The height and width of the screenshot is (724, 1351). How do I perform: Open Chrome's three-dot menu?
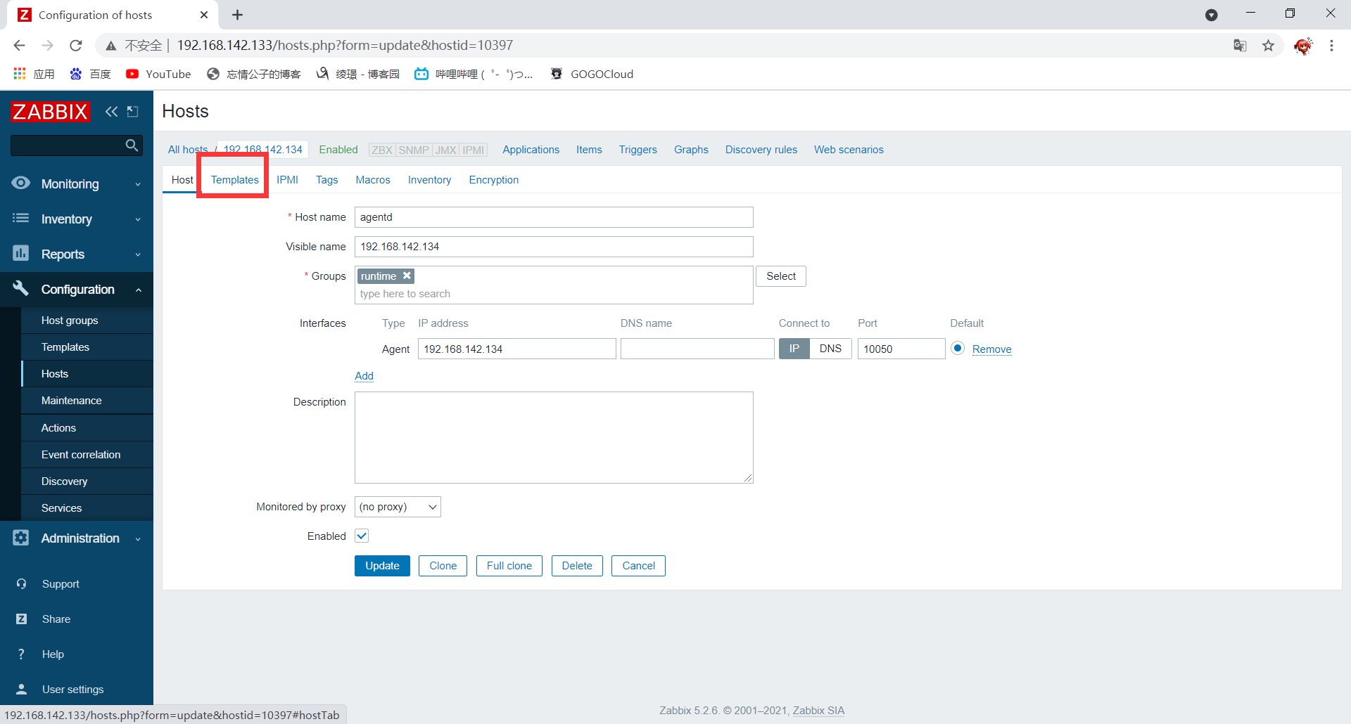pyautogui.click(x=1331, y=46)
